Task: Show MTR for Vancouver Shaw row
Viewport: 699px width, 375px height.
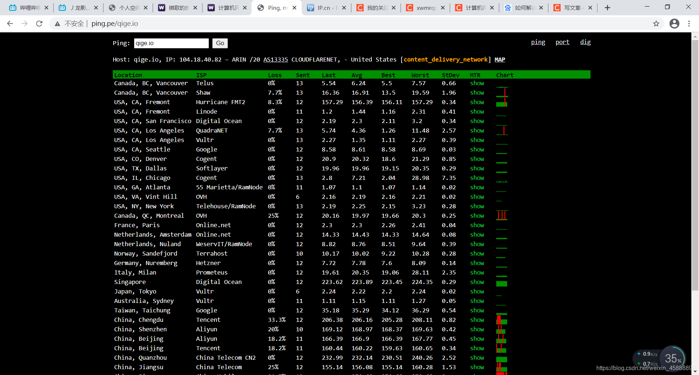Action: pyautogui.click(x=477, y=93)
